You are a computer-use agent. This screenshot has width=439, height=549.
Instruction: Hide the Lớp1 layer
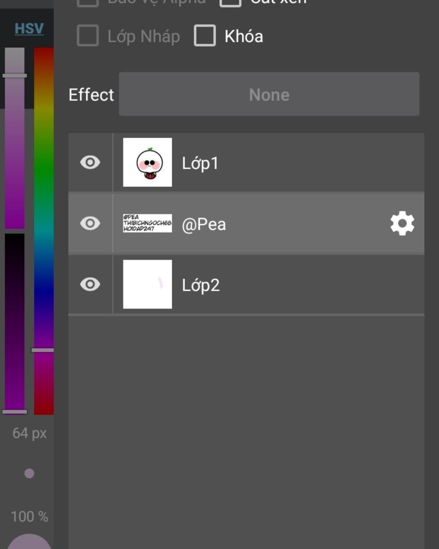[x=90, y=163]
